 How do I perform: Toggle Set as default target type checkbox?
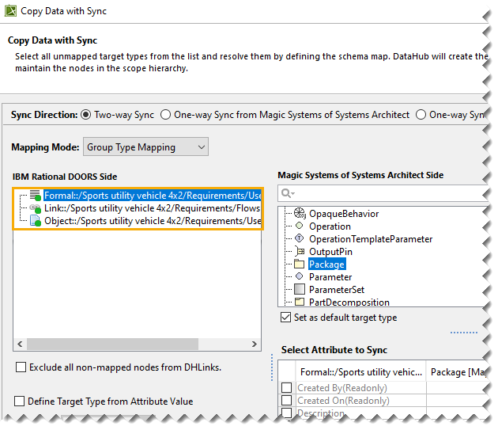[285, 318]
